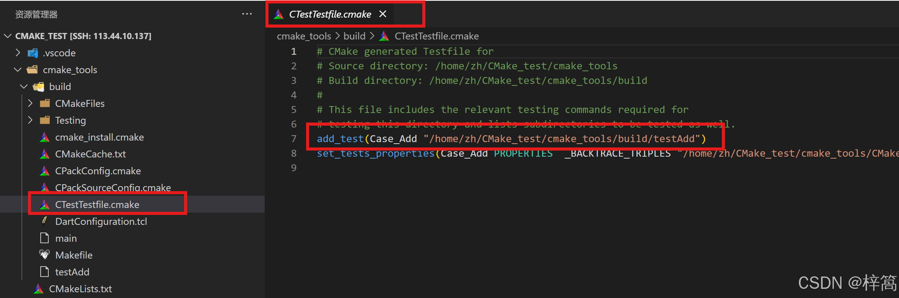The height and width of the screenshot is (298, 899).
Task: Click the CPackConfig.cmake file icon
Action: pos(45,171)
